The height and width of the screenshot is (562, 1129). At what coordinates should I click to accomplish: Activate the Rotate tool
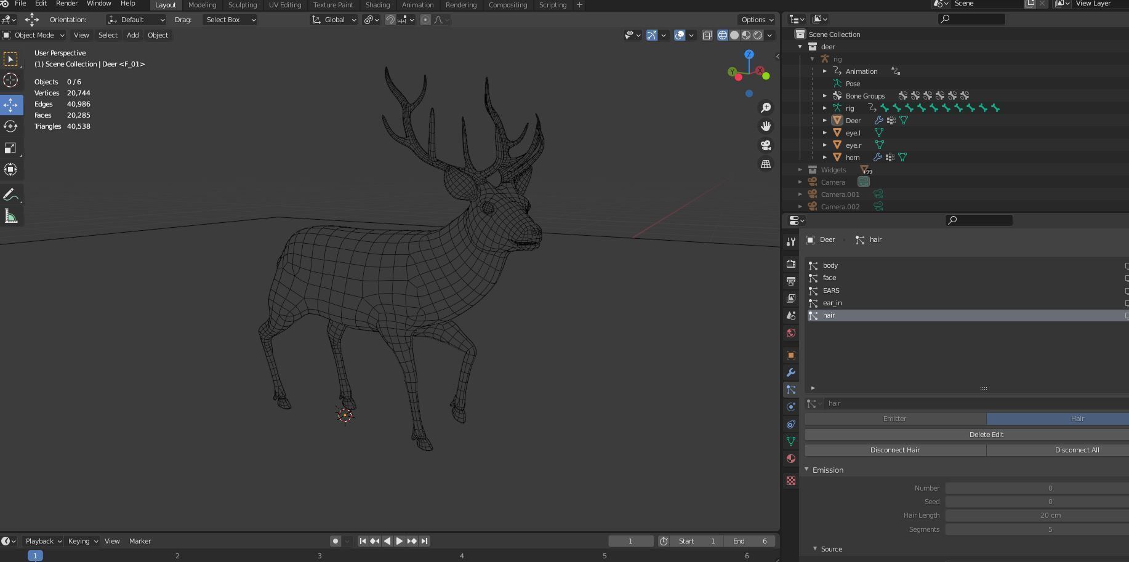10,126
